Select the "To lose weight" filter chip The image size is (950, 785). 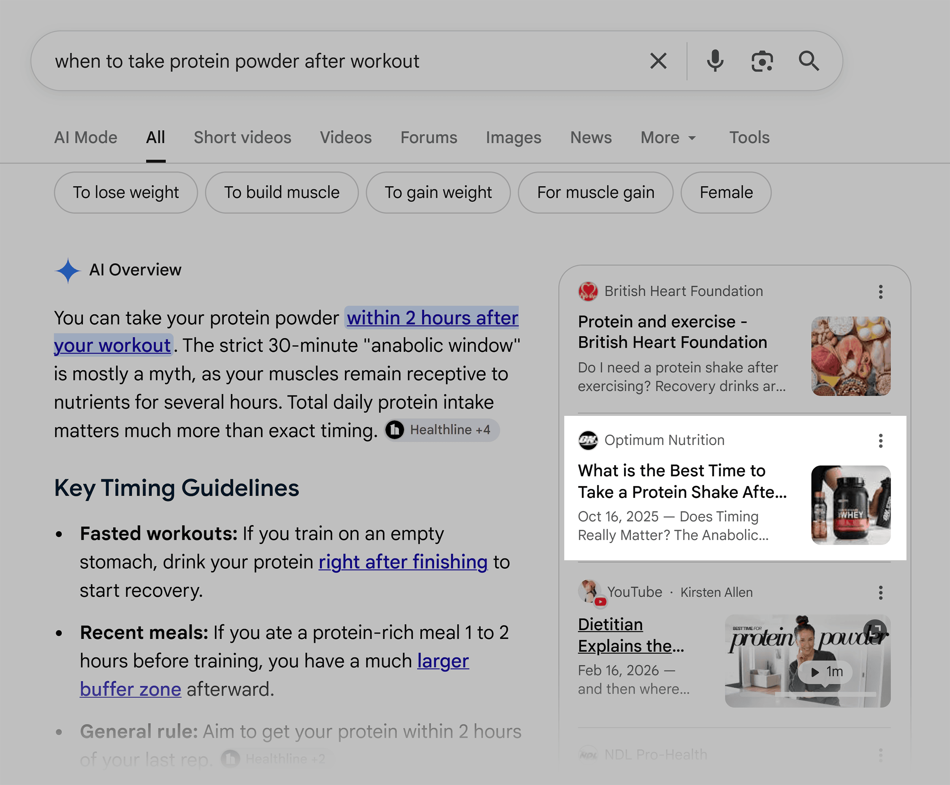point(126,193)
